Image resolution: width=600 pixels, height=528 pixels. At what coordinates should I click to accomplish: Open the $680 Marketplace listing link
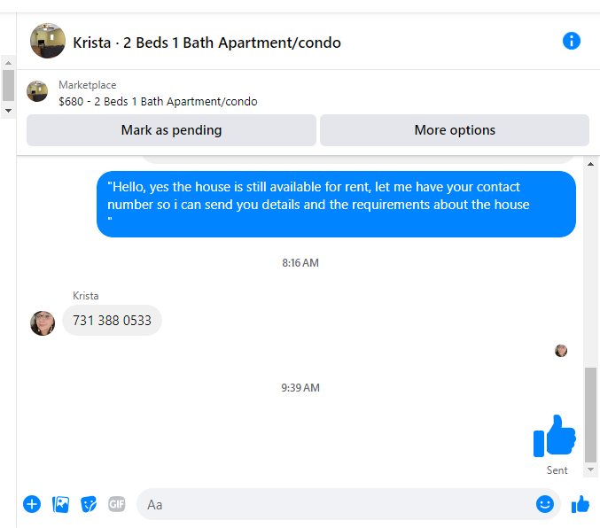click(x=158, y=101)
